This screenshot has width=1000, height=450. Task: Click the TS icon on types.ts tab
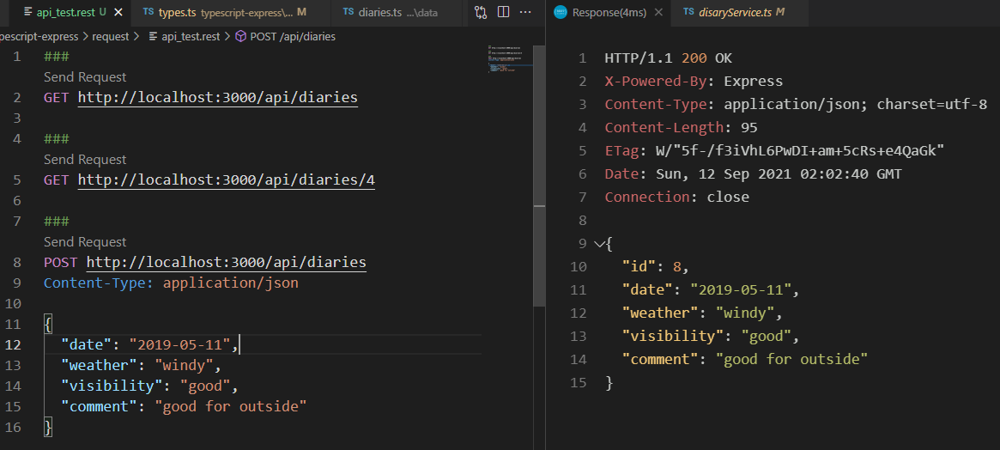[x=148, y=12]
